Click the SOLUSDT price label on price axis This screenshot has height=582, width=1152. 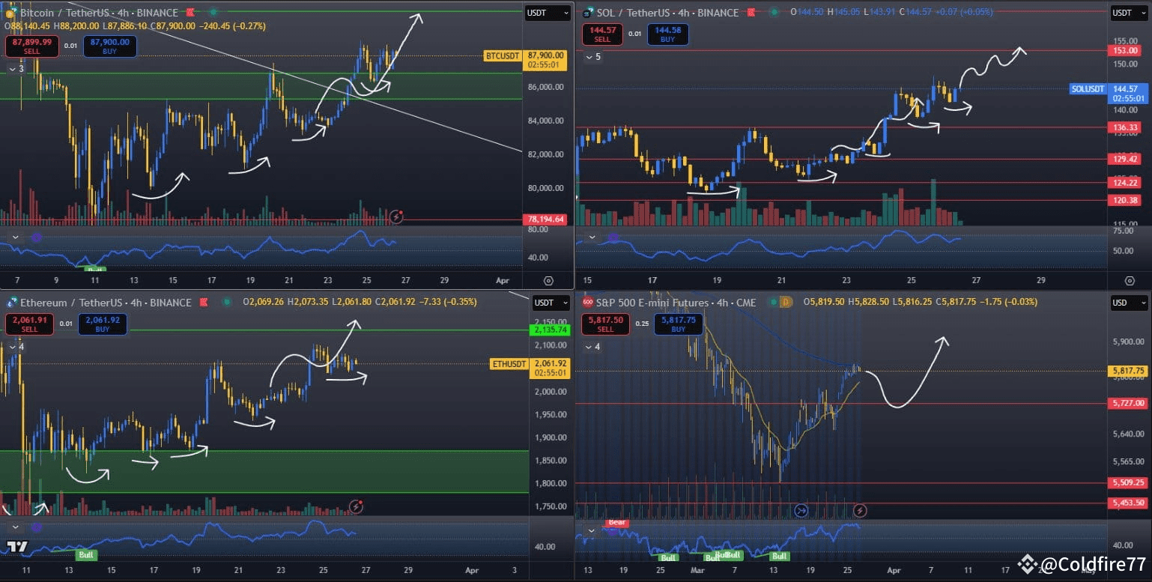point(1088,89)
